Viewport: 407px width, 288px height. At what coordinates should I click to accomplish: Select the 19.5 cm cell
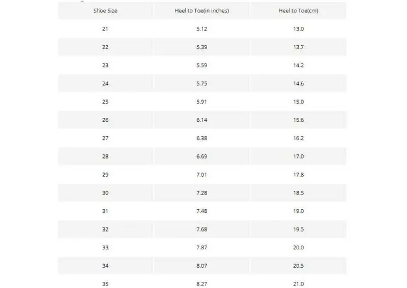point(298,230)
